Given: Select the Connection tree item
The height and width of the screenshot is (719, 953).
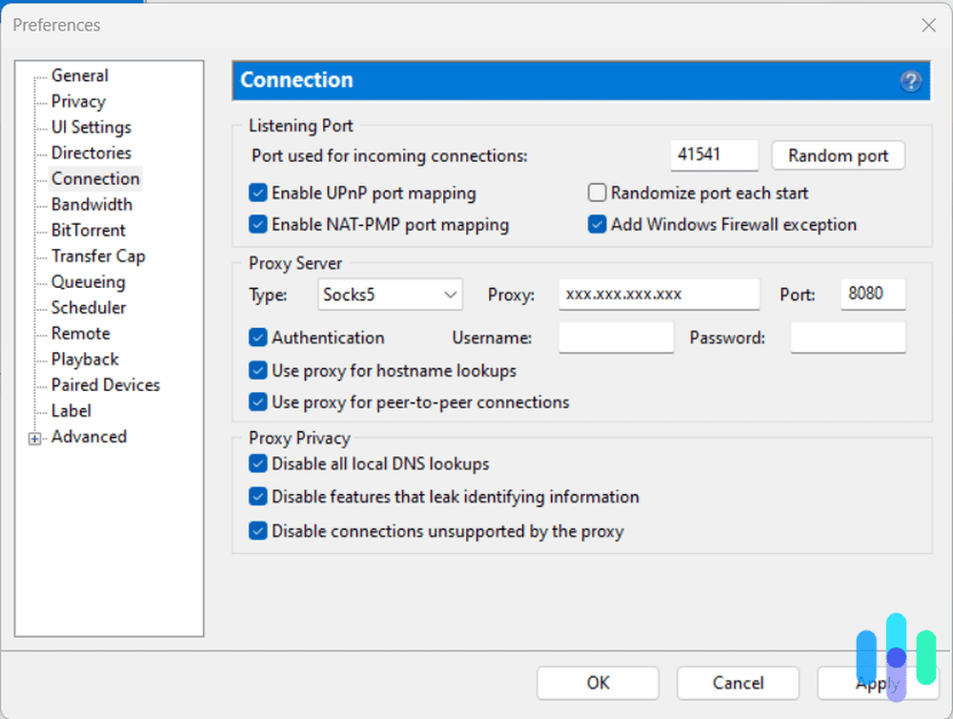Looking at the screenshot, I should coord(95,179).
